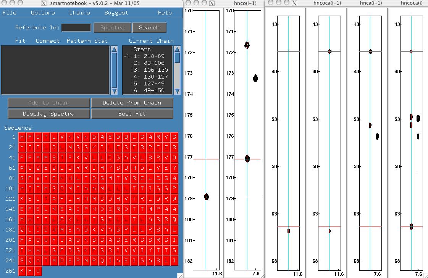Select chain entry 3: 106-130
This screenshot has height=278, width=428.
(150, 70)
